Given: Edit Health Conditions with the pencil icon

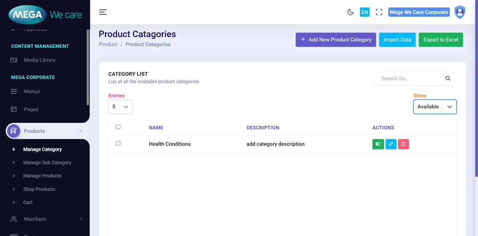Looking at the screenshot, I should click(391, 144).
